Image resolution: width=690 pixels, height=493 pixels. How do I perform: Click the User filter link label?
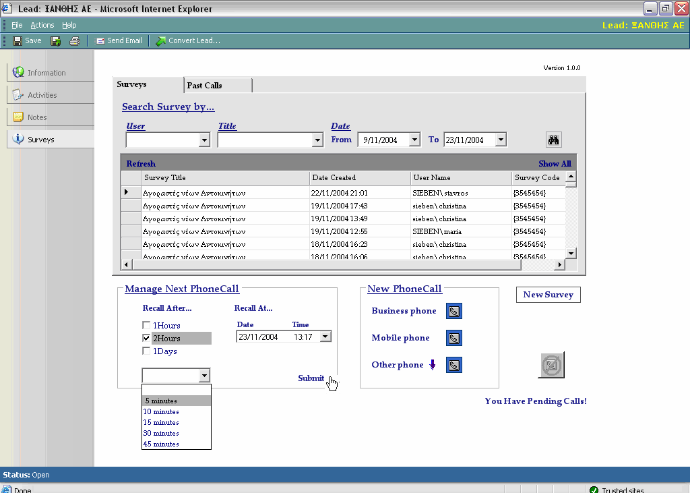click(x=135, y=126)
